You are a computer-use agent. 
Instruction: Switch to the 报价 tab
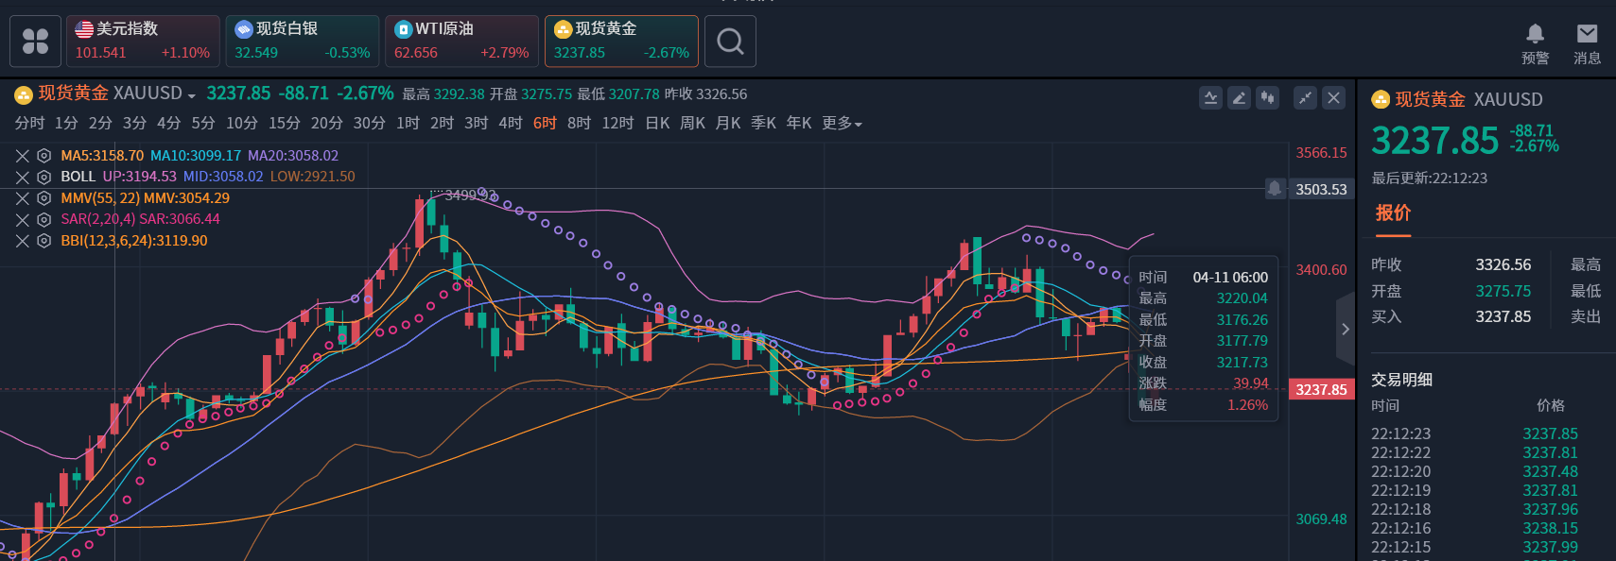coord(1393,213)
